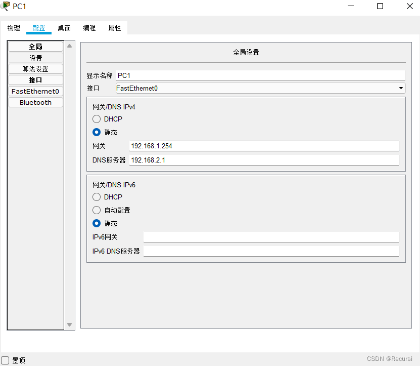The width and height of the screenshot is (420, 366).
Task: Click the 网关 field with 192.168.1.254
Action: 264,146
